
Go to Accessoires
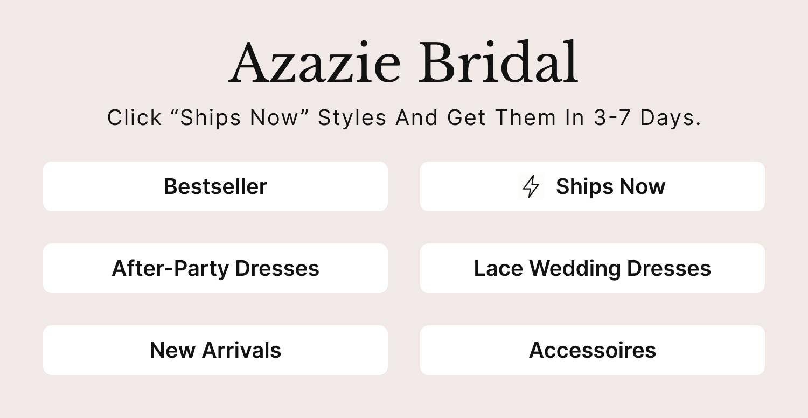pos(592,350)
